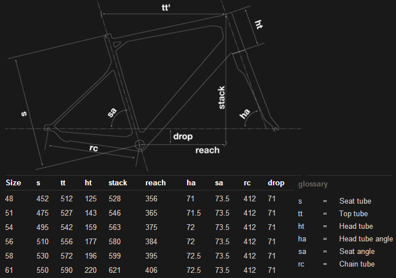Select the size 61 row label
This screenshot has width=396, height=278.
[x=9, y=269]
